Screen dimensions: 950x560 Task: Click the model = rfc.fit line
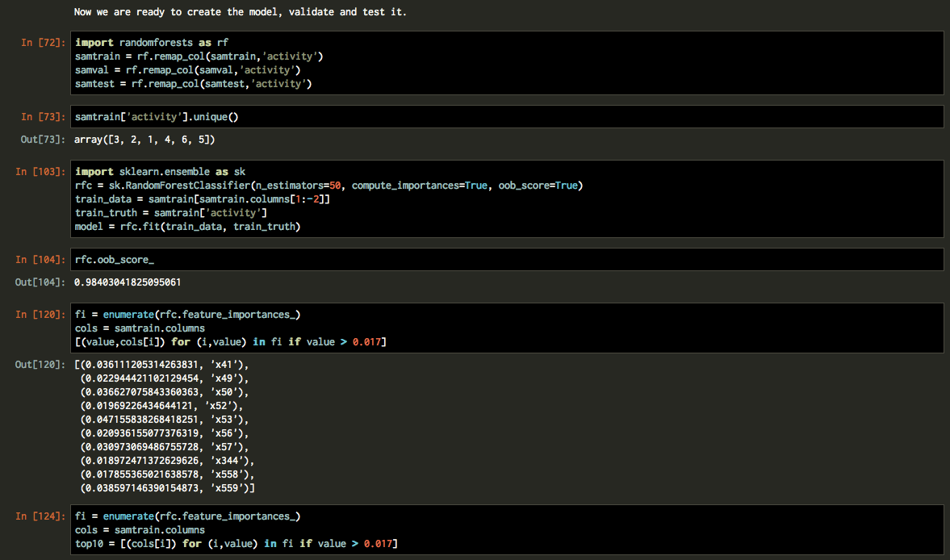click(x=186, y=226)
